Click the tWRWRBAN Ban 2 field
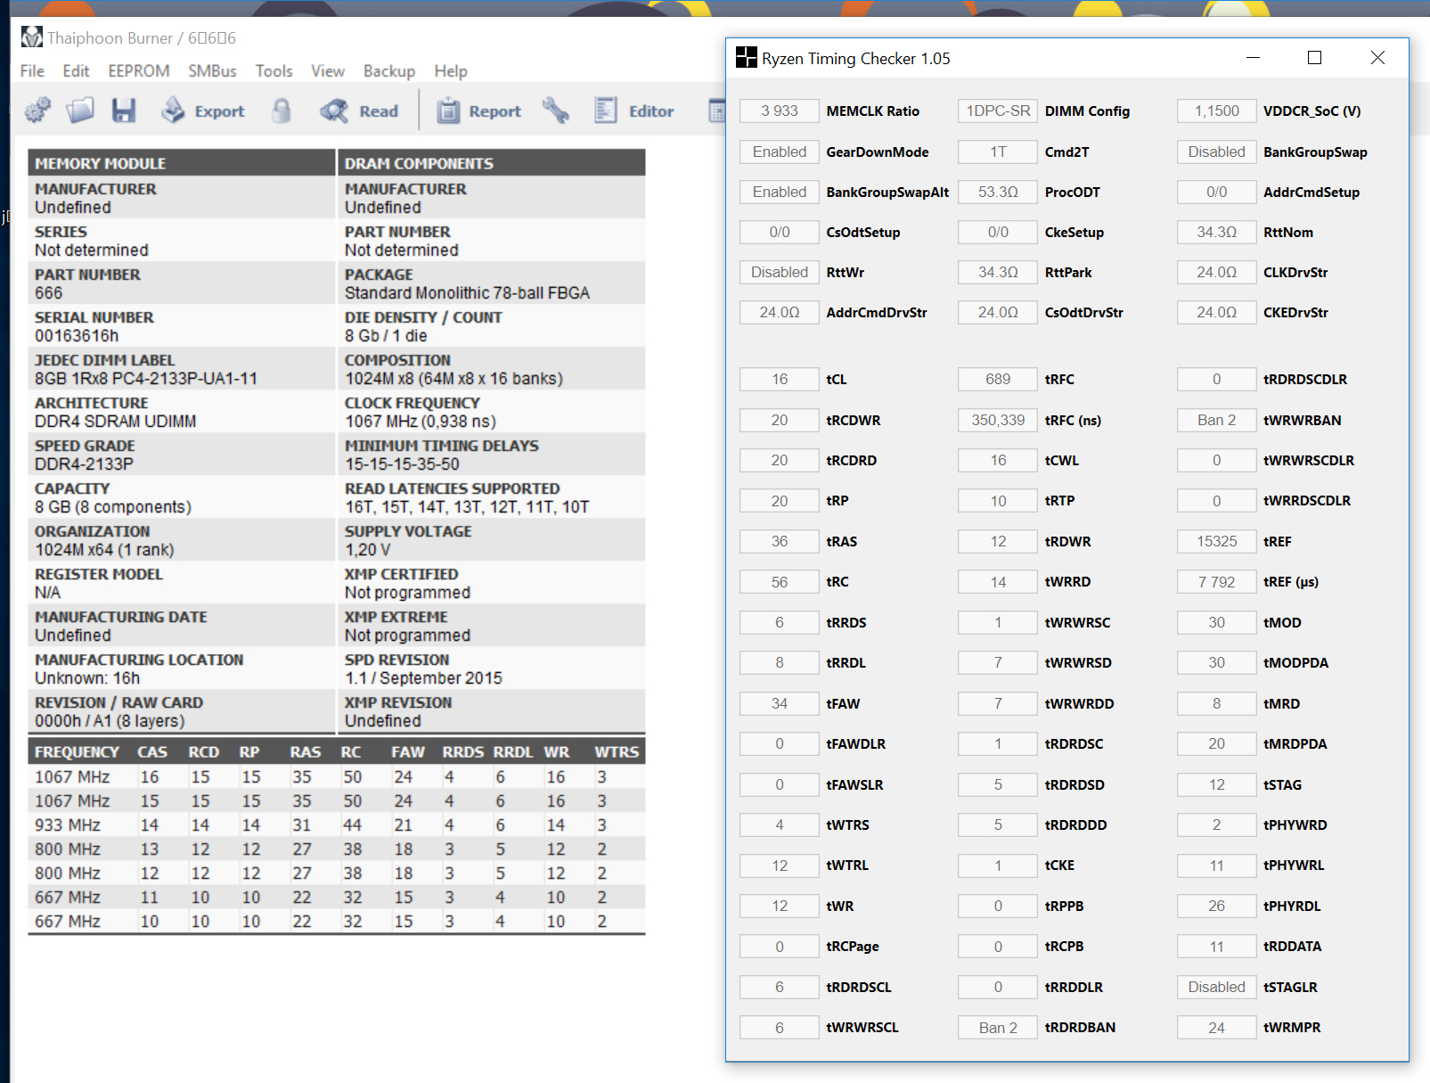Screen dimensions: 1430x1083 pos(1217,421)
